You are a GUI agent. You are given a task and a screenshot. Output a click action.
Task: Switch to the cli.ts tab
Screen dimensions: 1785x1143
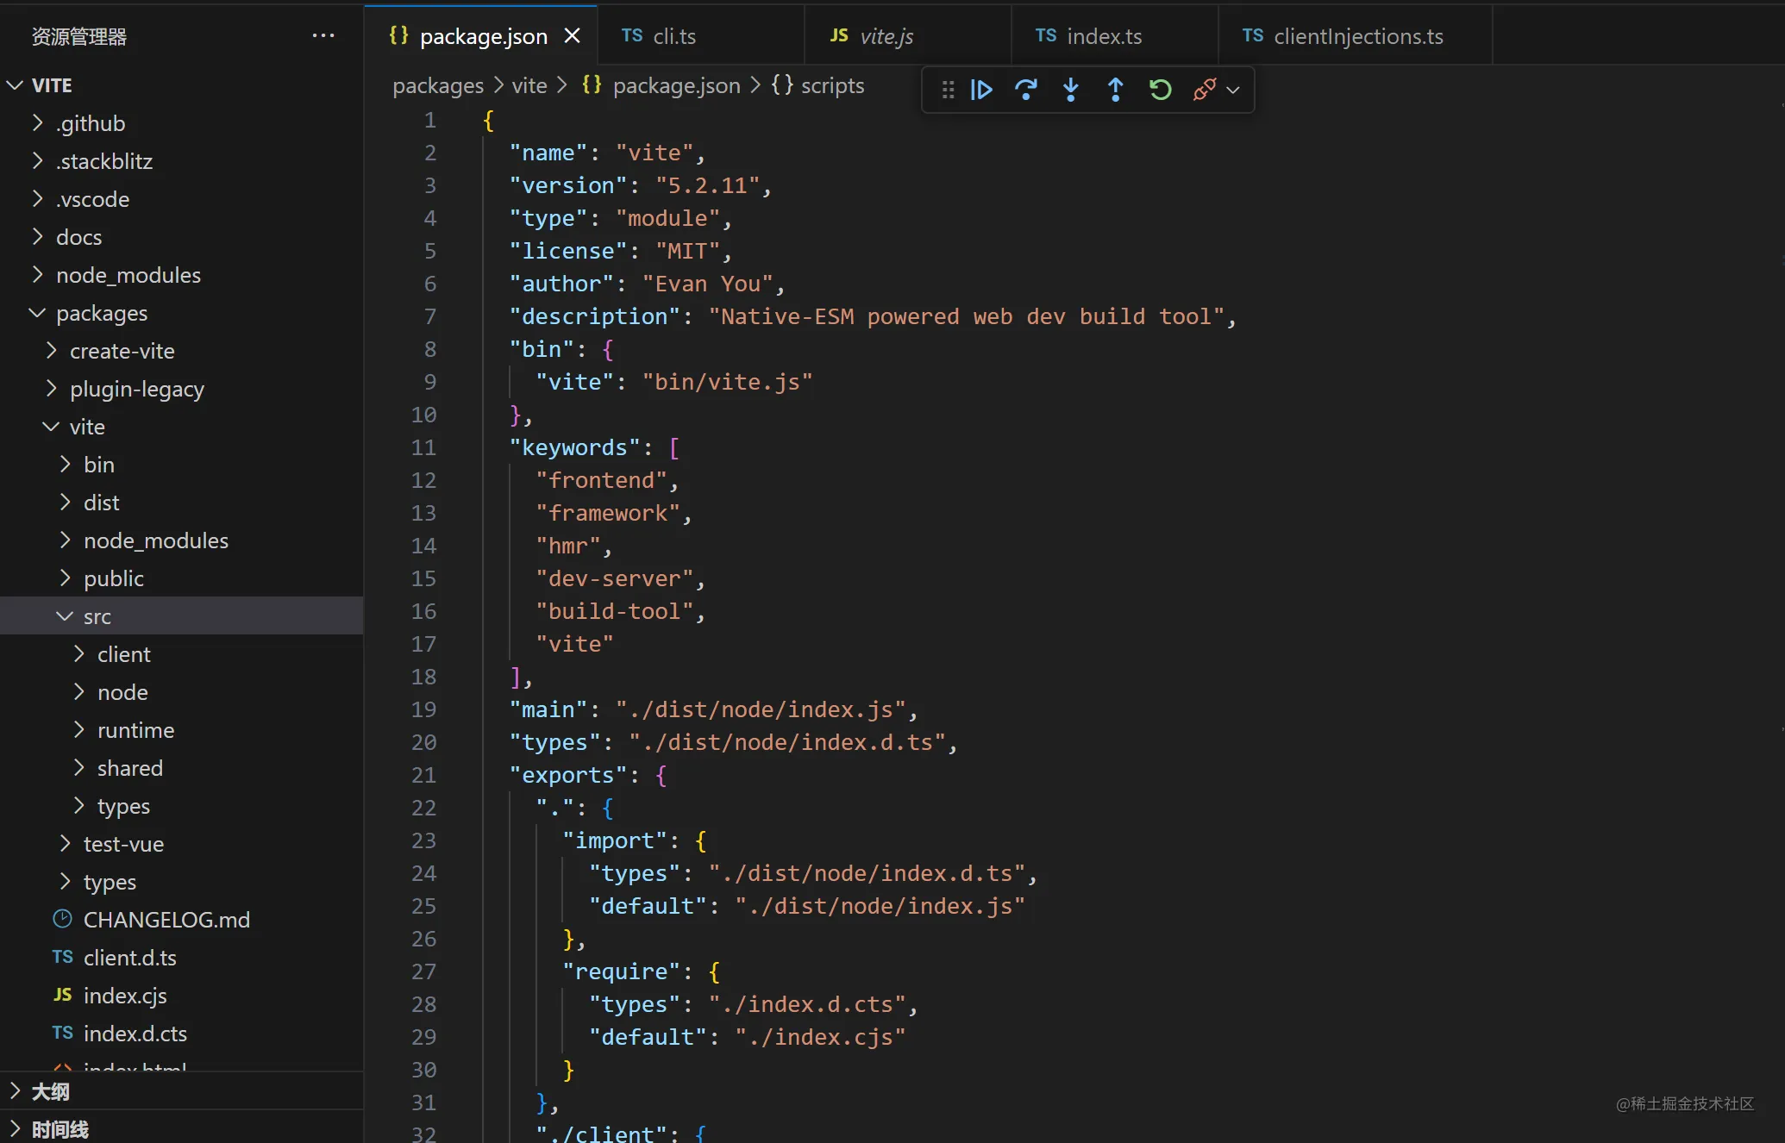click(x=700, y=35)
